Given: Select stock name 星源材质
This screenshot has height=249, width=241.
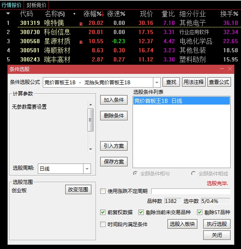Looking at the screenshot, I should pyautogui.click(x=57, y=41).
